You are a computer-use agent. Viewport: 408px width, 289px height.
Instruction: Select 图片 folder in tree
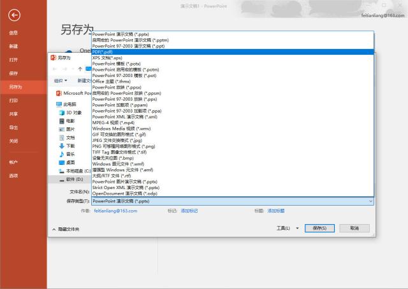(67, 129)
